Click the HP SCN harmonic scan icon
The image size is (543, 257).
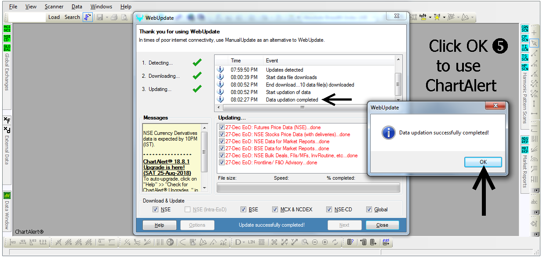tap(525, 67)
